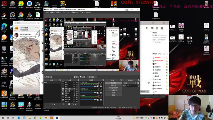
Task: Remove selected scene with minus icon
Action: pos(48,104)
